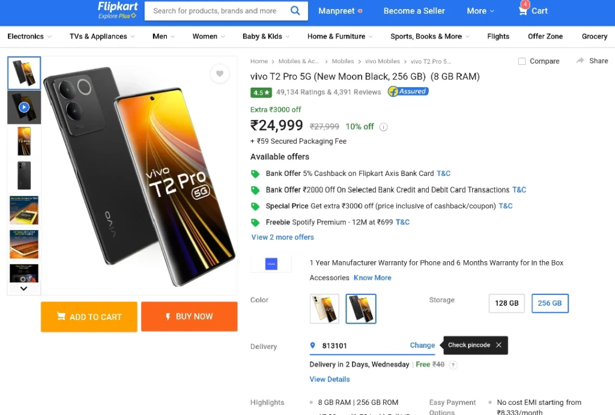Screen dimensions: 615x415
Task: Click the Share arrow icon
Action: (x=580, y=61)
